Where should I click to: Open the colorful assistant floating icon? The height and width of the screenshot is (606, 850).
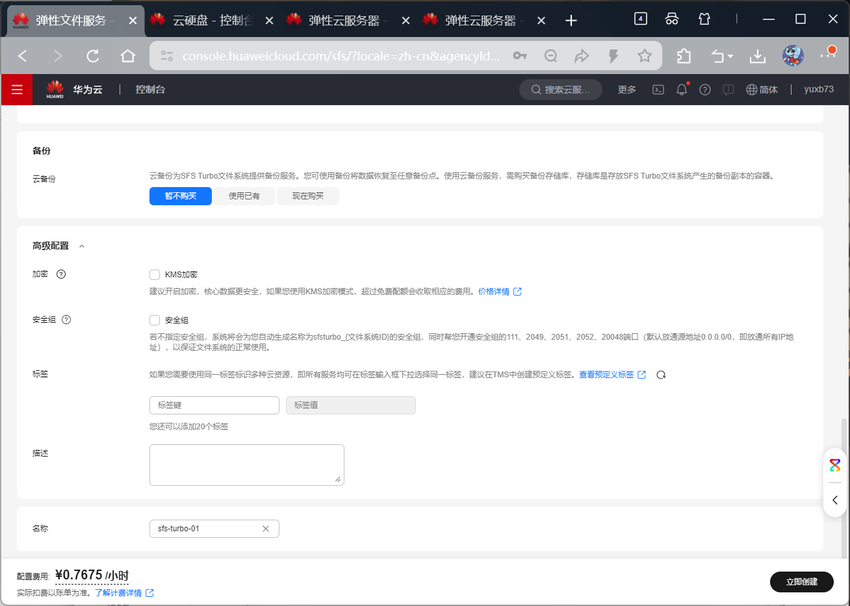coord(835,465)
